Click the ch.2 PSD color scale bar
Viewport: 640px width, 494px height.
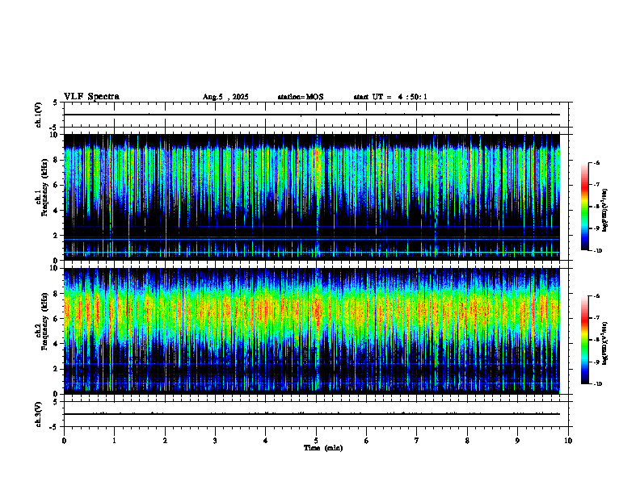tap(584, 340)
